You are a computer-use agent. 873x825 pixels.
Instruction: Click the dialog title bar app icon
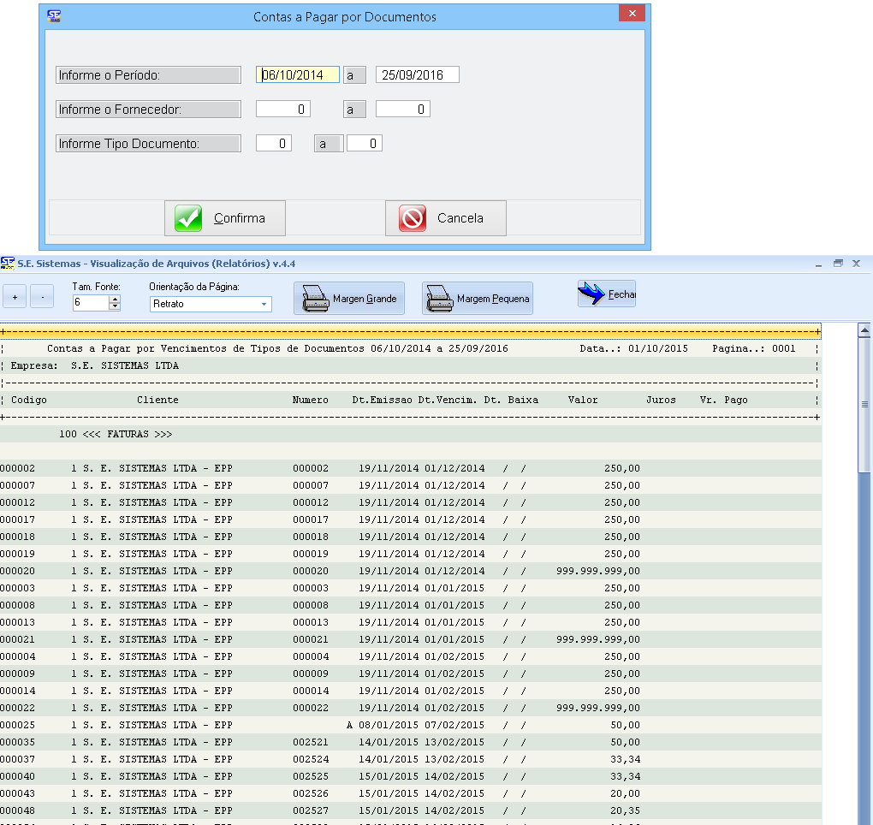pos(53,15)
